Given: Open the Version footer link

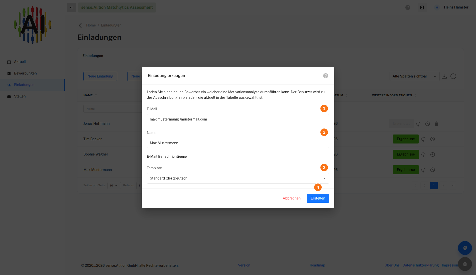Looking at the screenshot, I should click(x=244, y=265).
